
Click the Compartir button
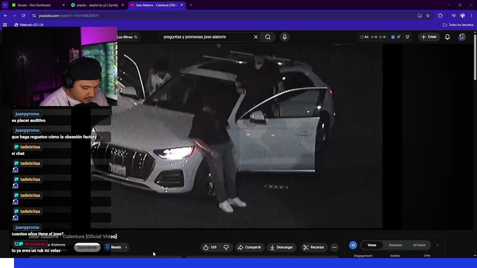(249, 247)
